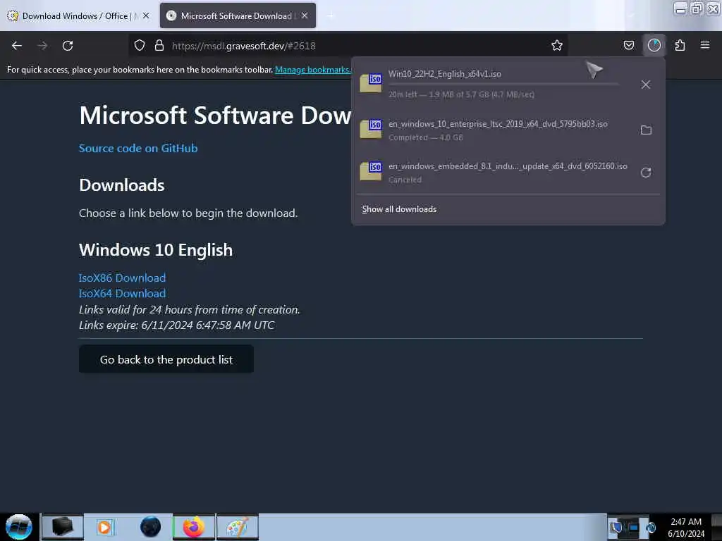Click the security shield tray icon

616,527
